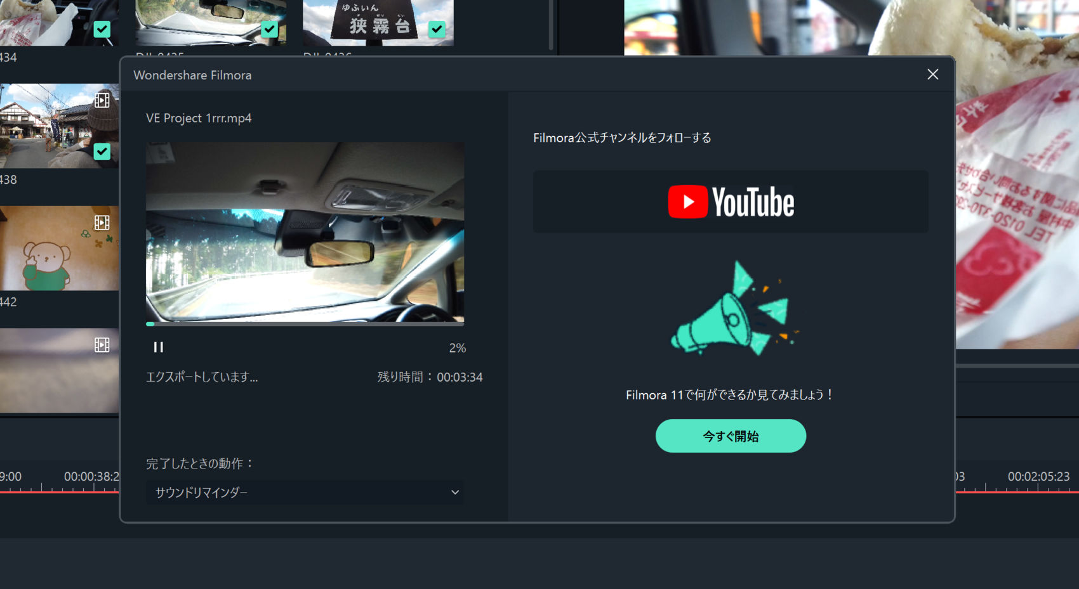The image size is (1079, 589).
Task: Select the 442 bear drawing clip thumbnail
Action: [x=59, y=248]
